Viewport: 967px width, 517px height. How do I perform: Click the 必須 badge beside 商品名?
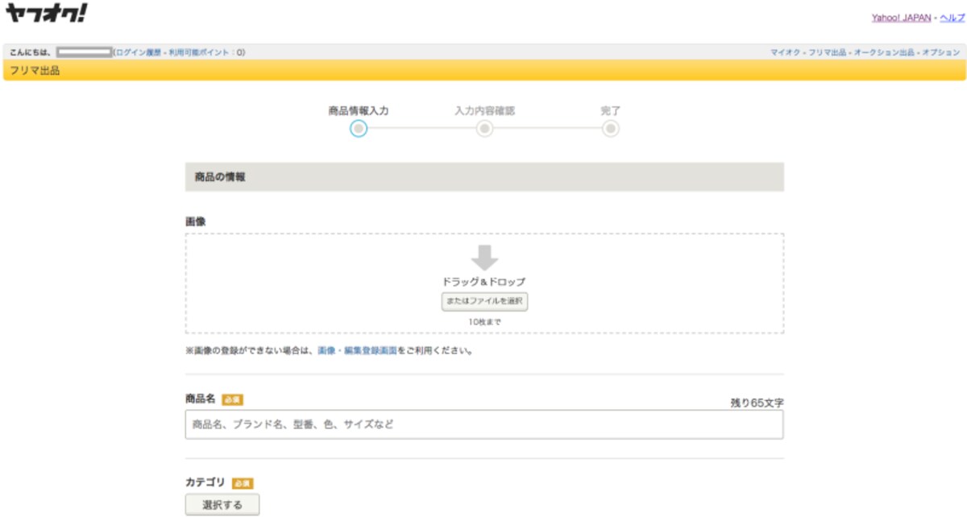coord(232,399)
